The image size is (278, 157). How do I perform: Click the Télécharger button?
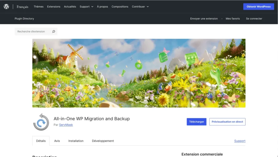[x=196, y=122]
